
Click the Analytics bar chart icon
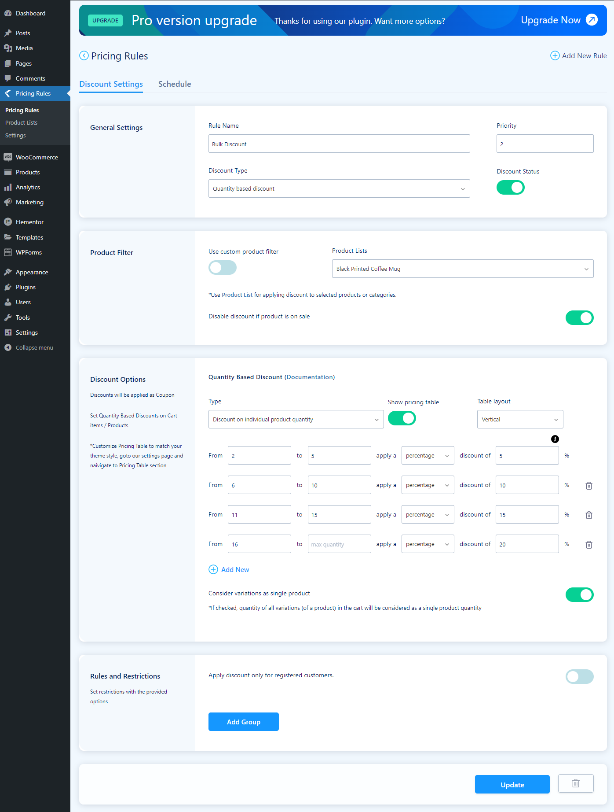pos(8,187)
